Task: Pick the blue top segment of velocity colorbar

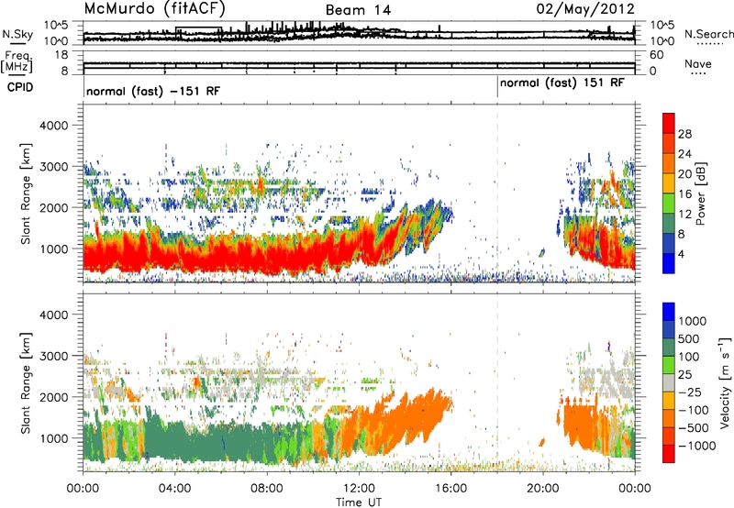Action: [669, 312]
